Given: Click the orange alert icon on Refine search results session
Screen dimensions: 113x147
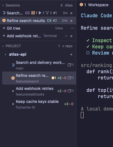Looking at the screenshot, I should click(4, 20).
